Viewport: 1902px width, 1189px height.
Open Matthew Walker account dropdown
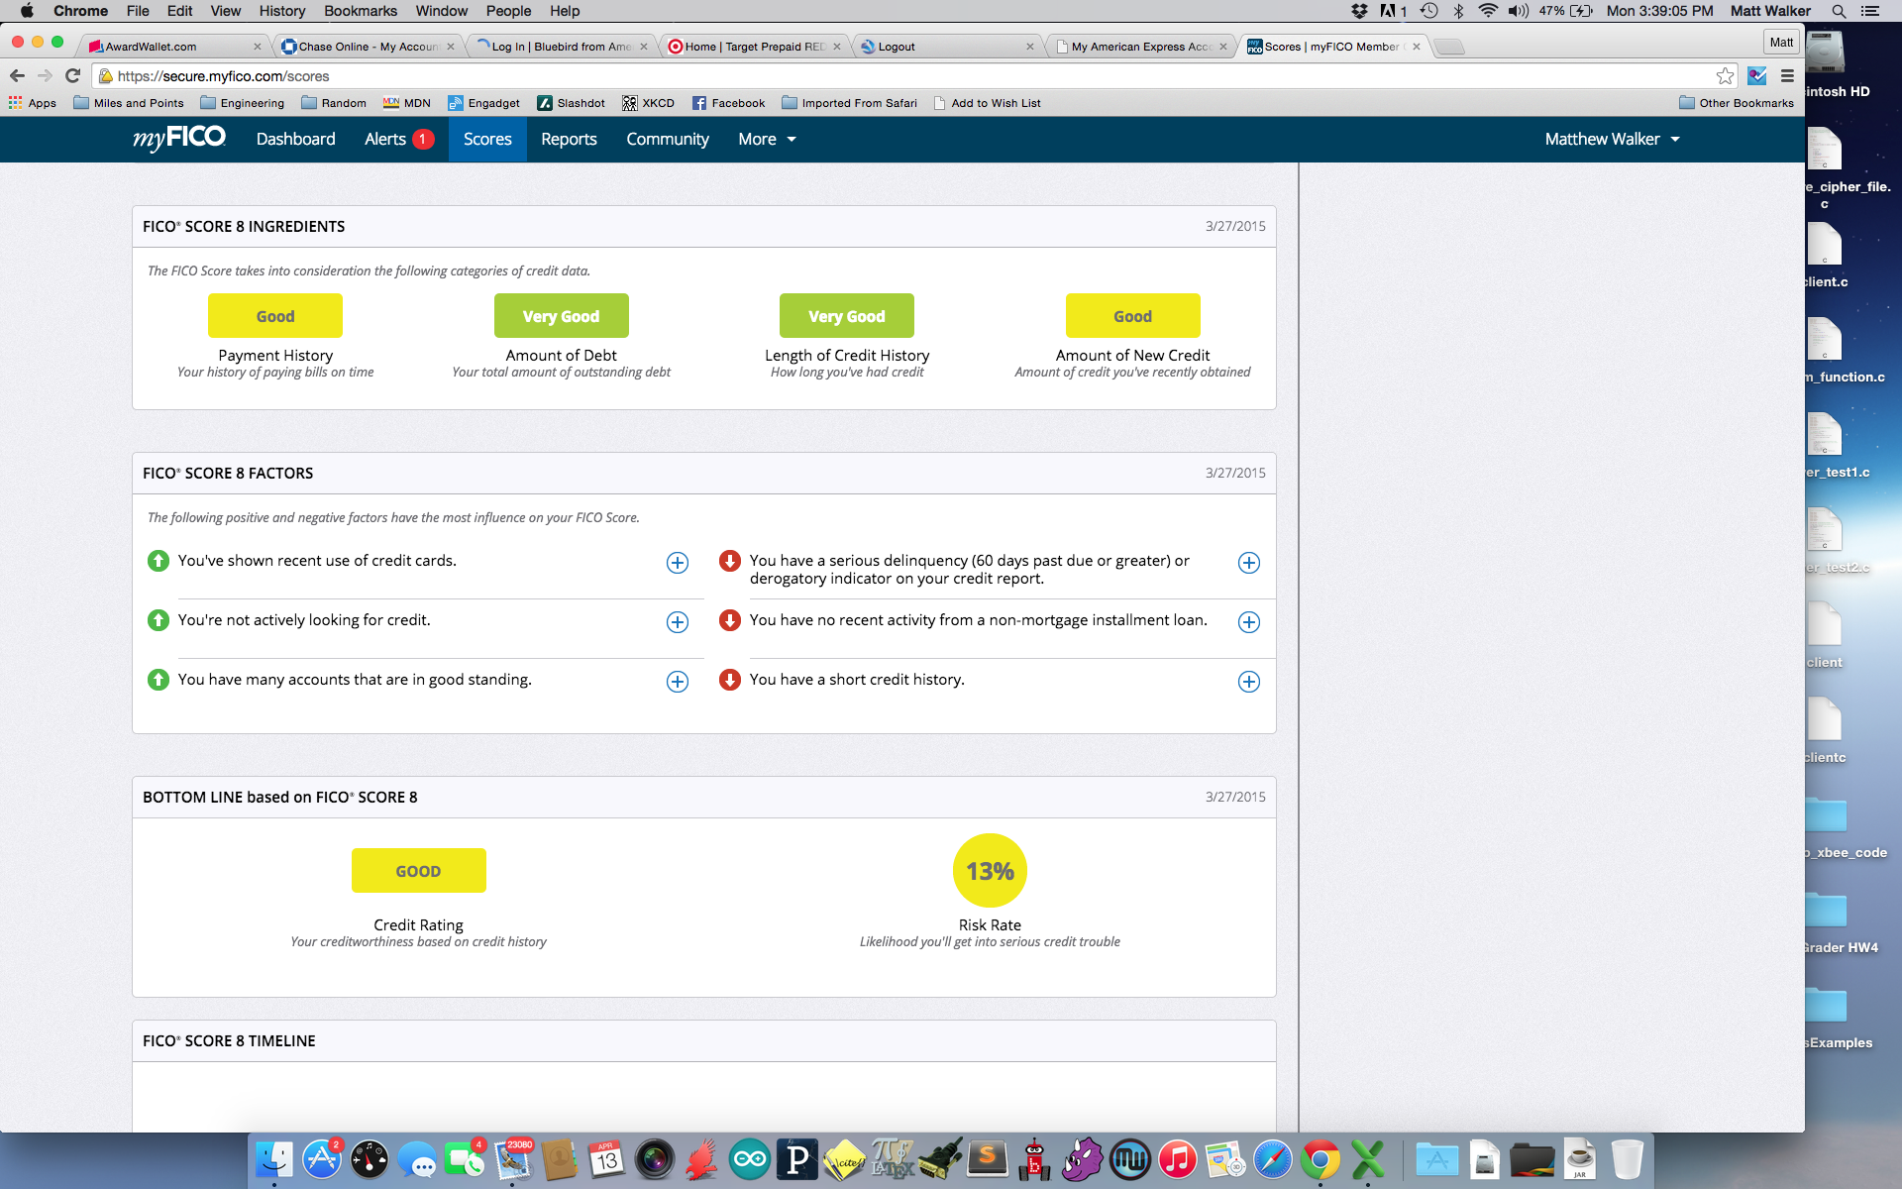pyautogui.click(x=1612, y=139)
